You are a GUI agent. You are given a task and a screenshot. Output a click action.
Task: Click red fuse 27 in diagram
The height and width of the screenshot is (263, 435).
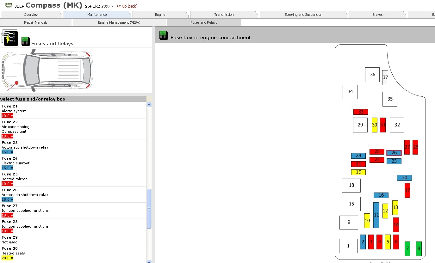(407, 147)
